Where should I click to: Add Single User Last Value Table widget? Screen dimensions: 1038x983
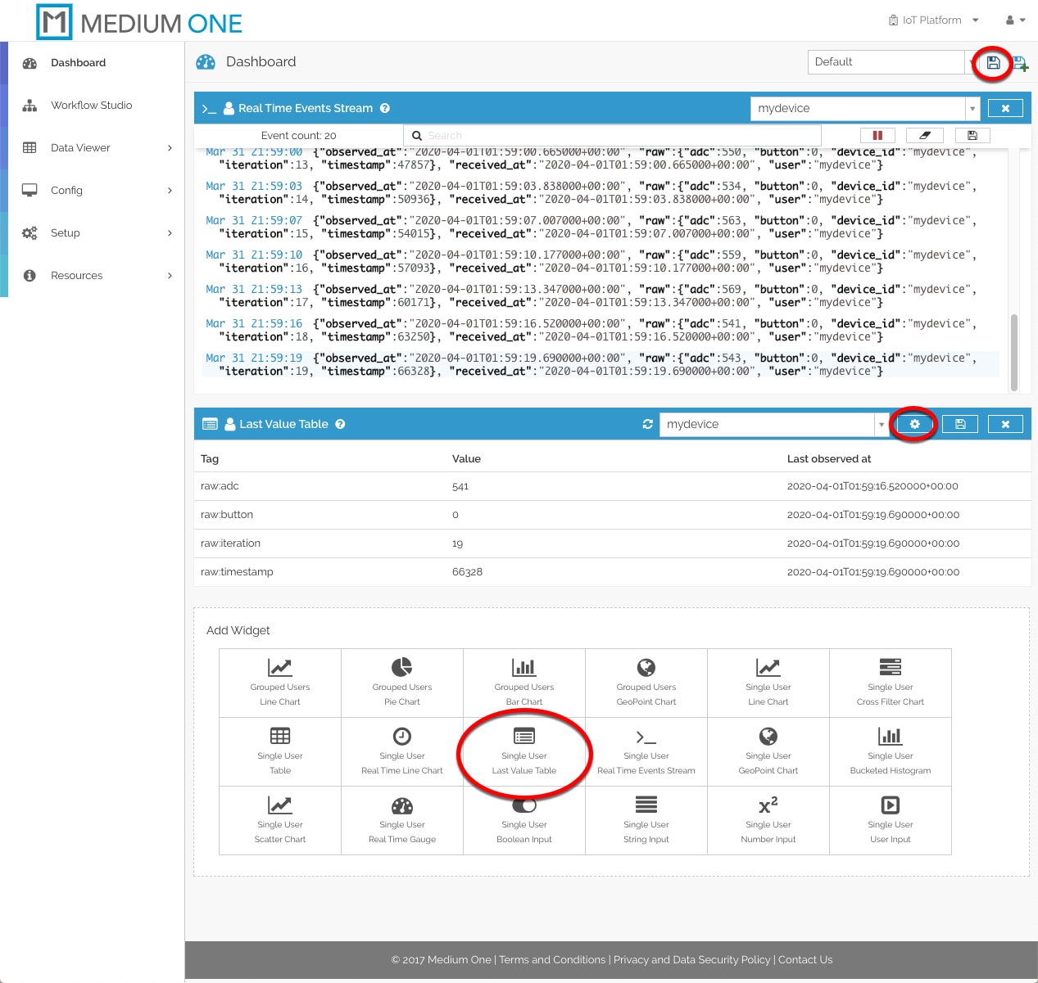[524, 752]
